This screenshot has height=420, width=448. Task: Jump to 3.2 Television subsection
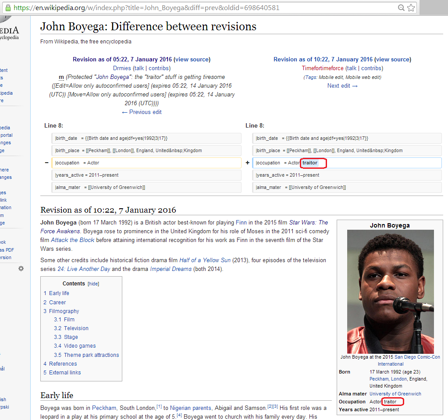71,328
